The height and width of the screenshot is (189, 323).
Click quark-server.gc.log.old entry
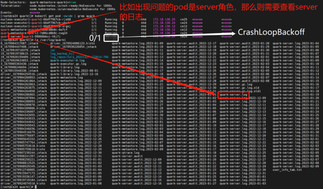pyautogui.click(x=239, y=88)
